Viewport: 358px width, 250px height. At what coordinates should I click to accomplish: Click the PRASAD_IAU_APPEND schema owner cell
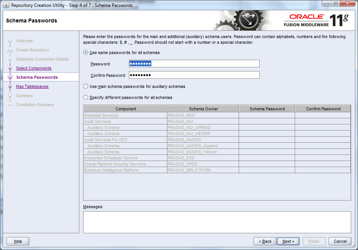[x=203, y=127]
